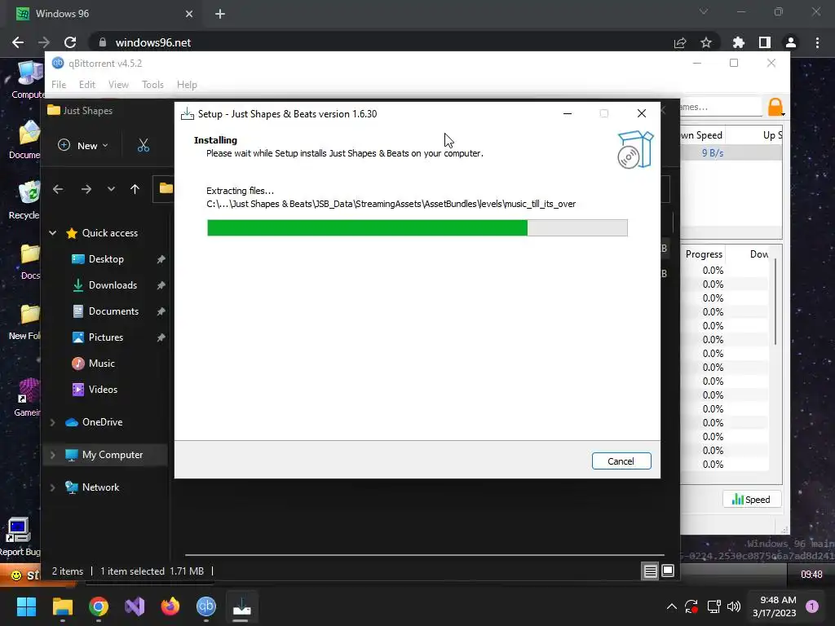Select Documents in Quick access
835x626 pixels.
click(113, 311)
